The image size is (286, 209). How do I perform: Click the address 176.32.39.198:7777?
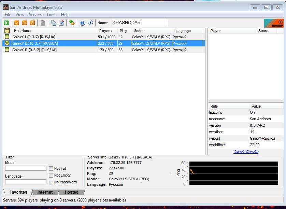click(x=125, y=163)
